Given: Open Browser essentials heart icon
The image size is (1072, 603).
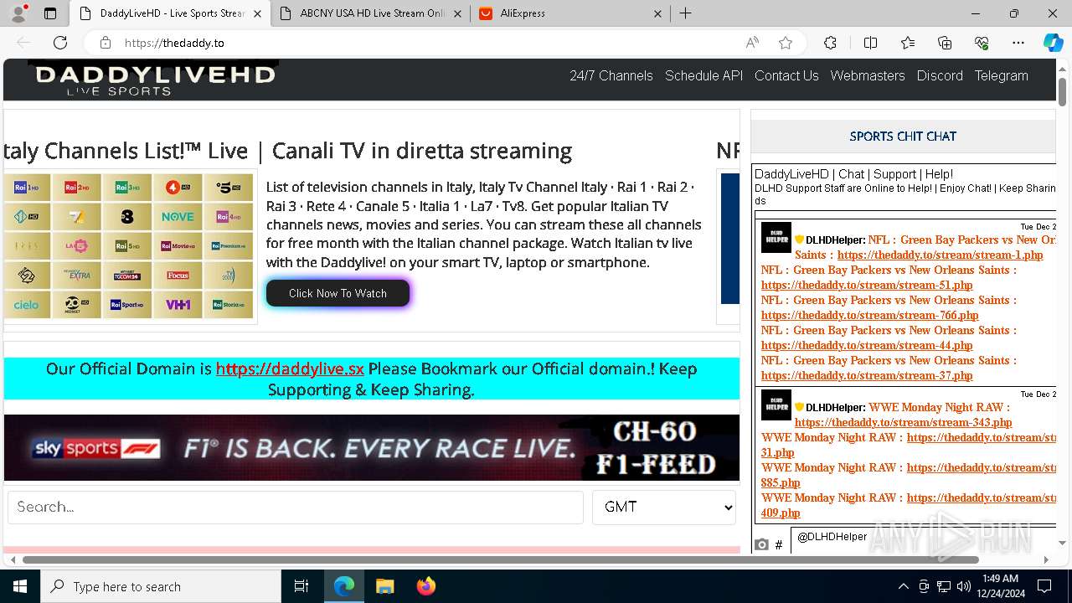Looking at the screenshot, I should click(982, 43).
